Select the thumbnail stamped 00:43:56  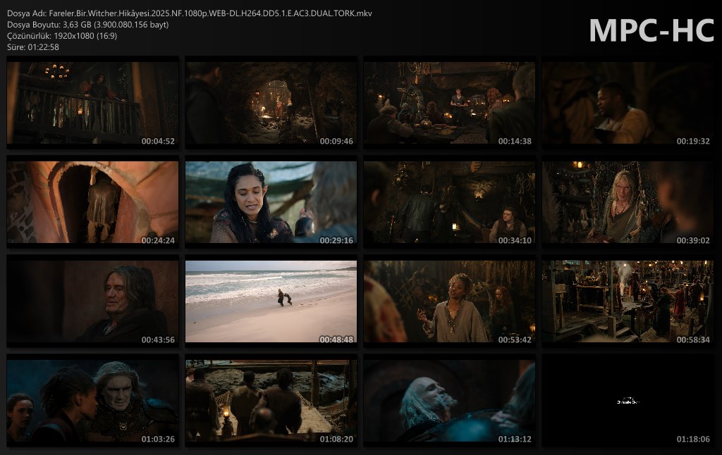point(92,301)
